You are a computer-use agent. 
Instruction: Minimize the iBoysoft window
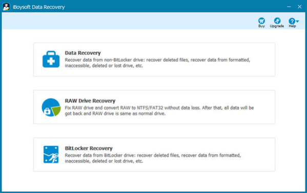[x=289, y=7]
